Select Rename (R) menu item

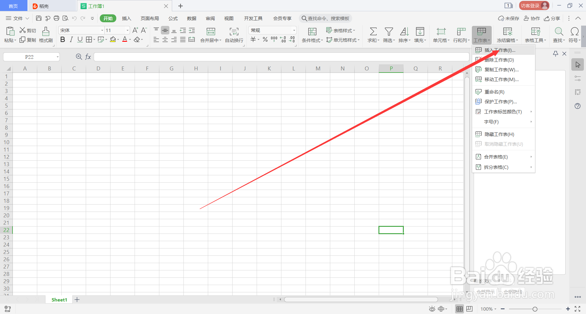point(504,92)
